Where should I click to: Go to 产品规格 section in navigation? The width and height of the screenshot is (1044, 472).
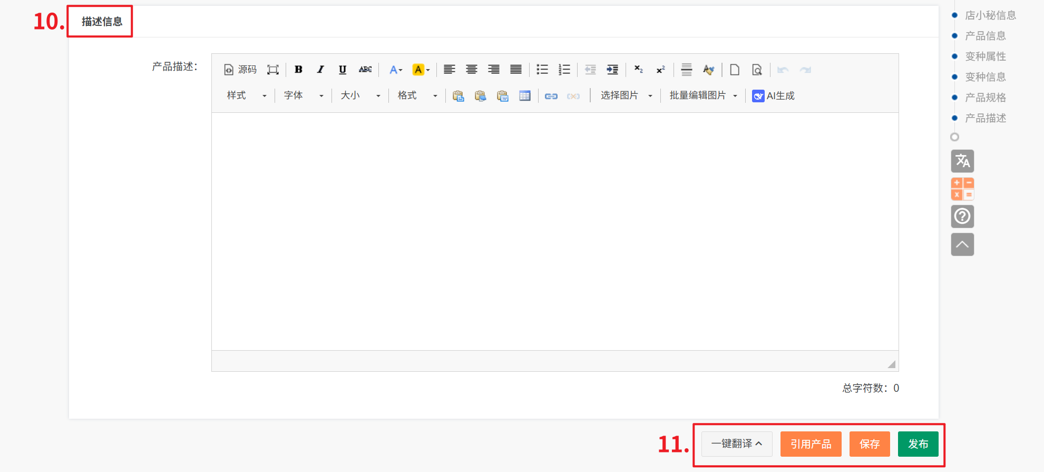[985, 98]
